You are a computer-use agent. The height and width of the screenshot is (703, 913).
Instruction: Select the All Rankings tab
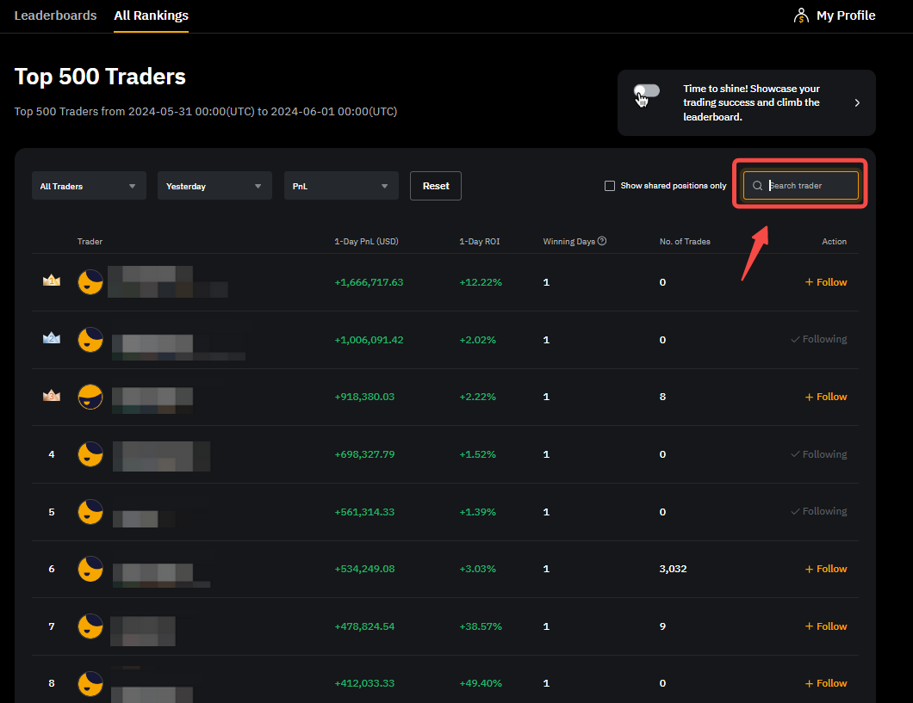pos(151,15)
